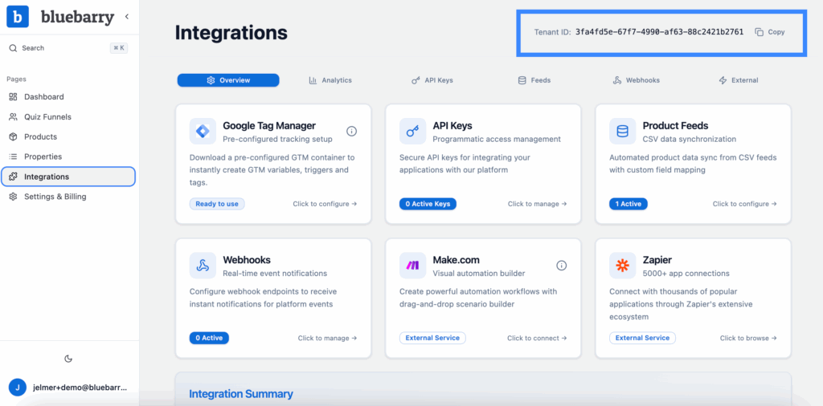
Task: Click the Zapier card title
Action: point(657,260)
